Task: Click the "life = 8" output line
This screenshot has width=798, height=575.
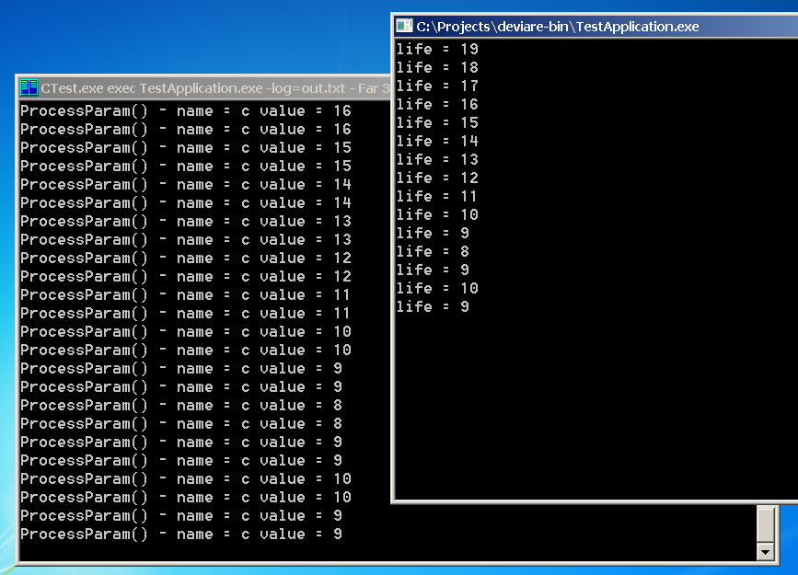Action: (x=433, y=251)
